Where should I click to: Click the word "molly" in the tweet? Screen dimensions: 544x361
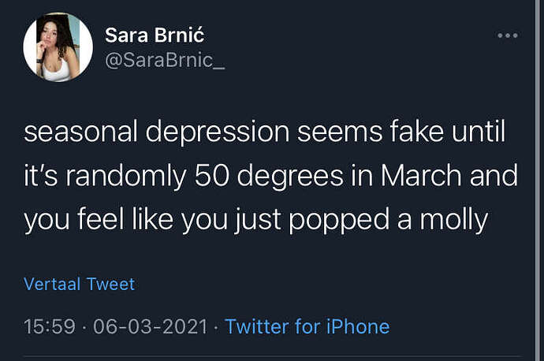pyautogui.click(x=454, y=220)
